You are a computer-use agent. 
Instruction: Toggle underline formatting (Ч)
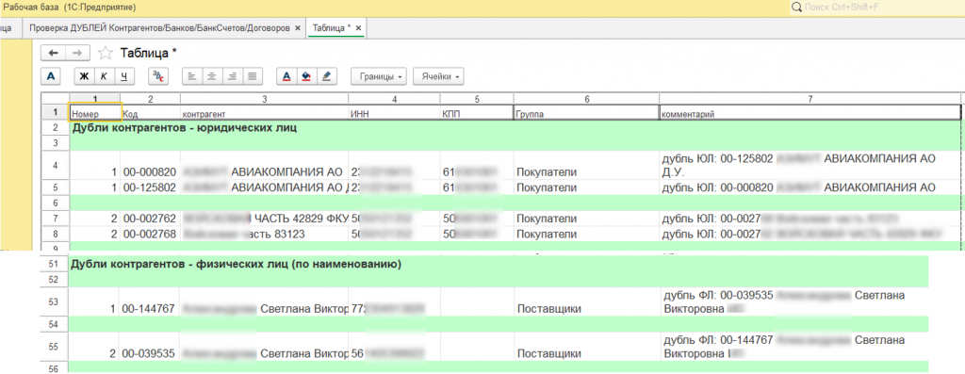[x=123, y=76]
